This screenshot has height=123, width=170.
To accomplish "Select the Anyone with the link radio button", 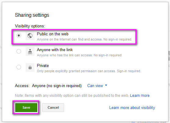I will pos(19,51).
